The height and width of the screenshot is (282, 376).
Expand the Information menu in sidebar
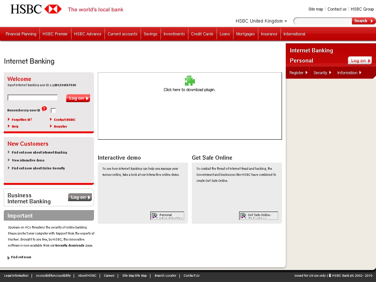click(349, 73)
